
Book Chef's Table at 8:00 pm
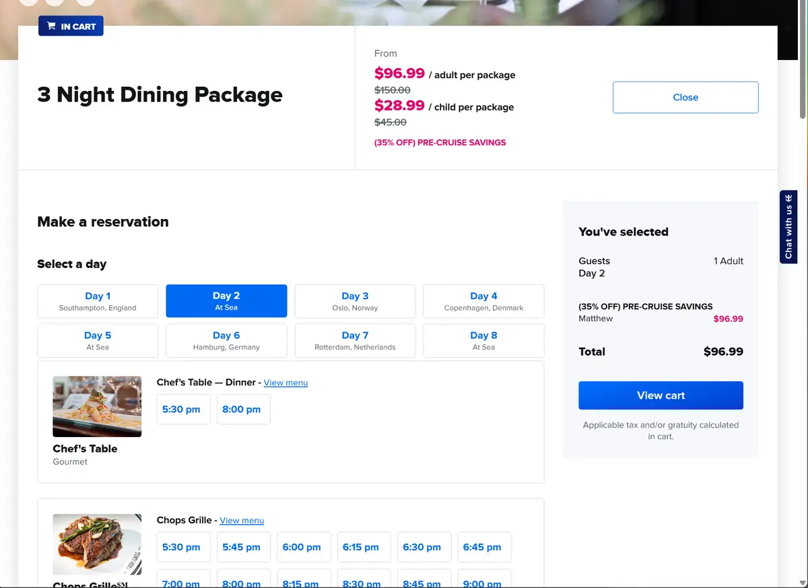tap(242, 410)
